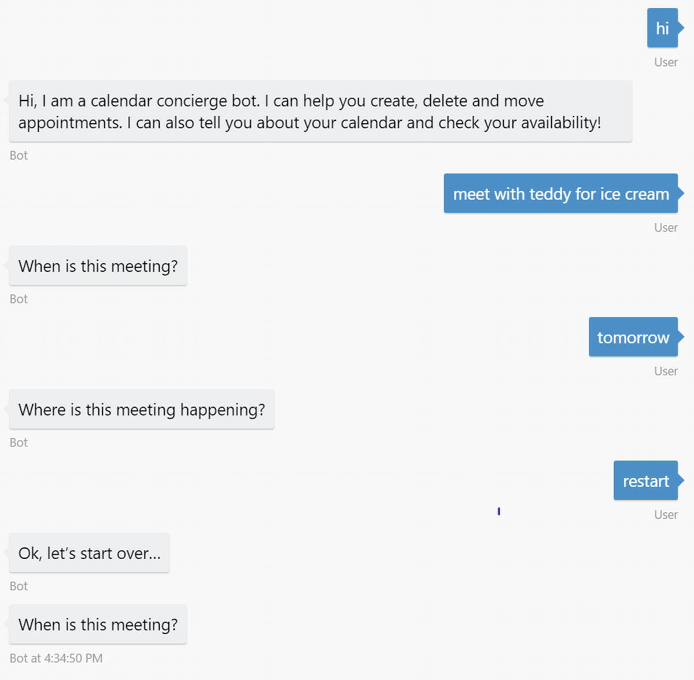Viewport: 694px width, 680px height.
Task: Click the Bot label under the greeting message
Action: click(x=19, y=156)
